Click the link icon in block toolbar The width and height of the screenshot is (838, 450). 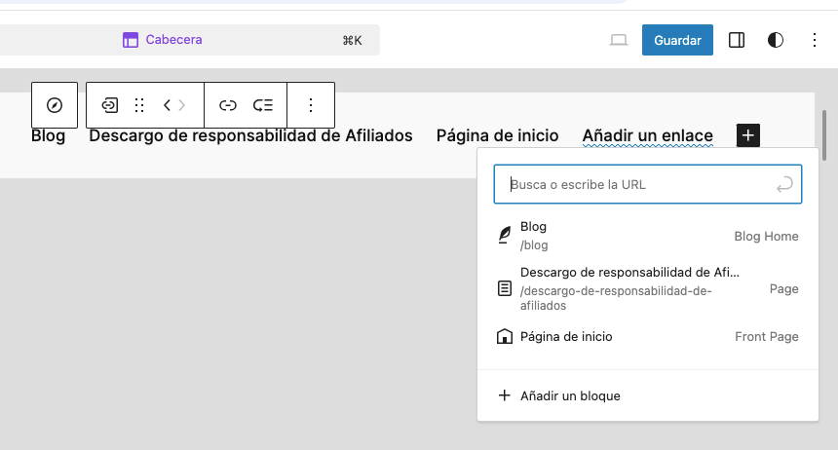[x=228, y=105]
